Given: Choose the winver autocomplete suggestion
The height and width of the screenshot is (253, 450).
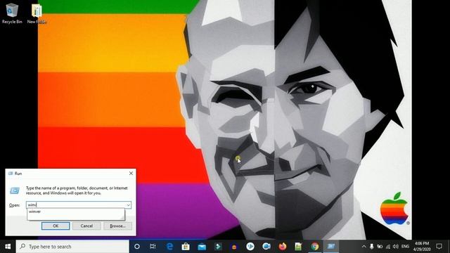Looking at the screenshot, I should point(76,212).
